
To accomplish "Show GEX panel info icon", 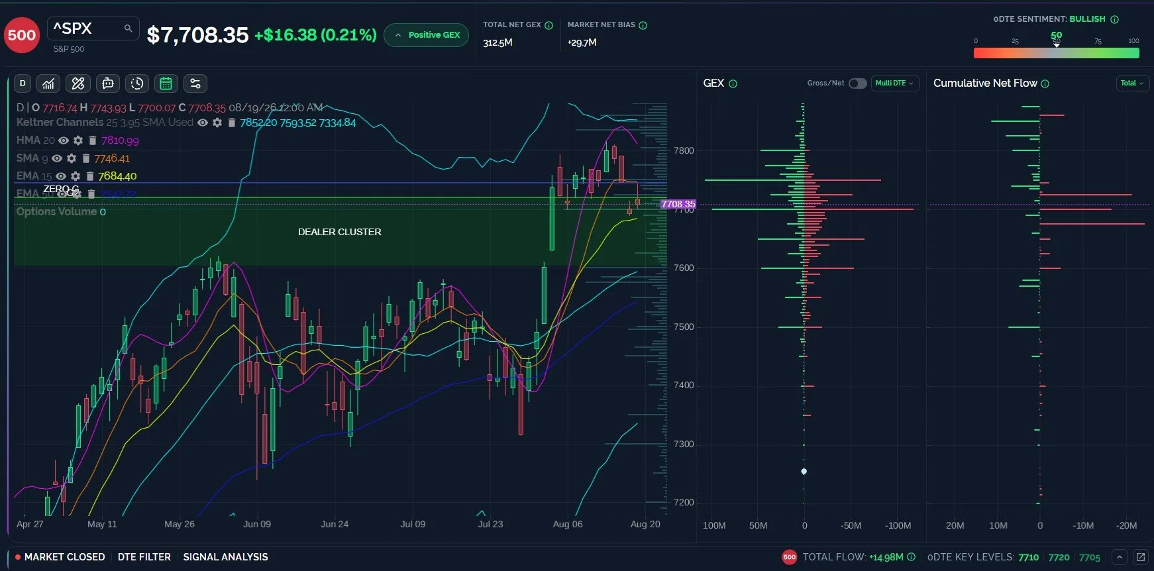I will tap(733, 83).
